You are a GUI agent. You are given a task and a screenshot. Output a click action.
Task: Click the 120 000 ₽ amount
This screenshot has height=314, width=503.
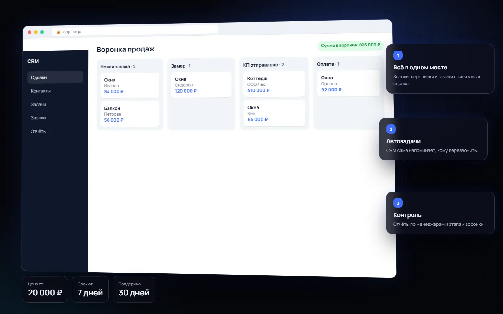coord(186,91)
